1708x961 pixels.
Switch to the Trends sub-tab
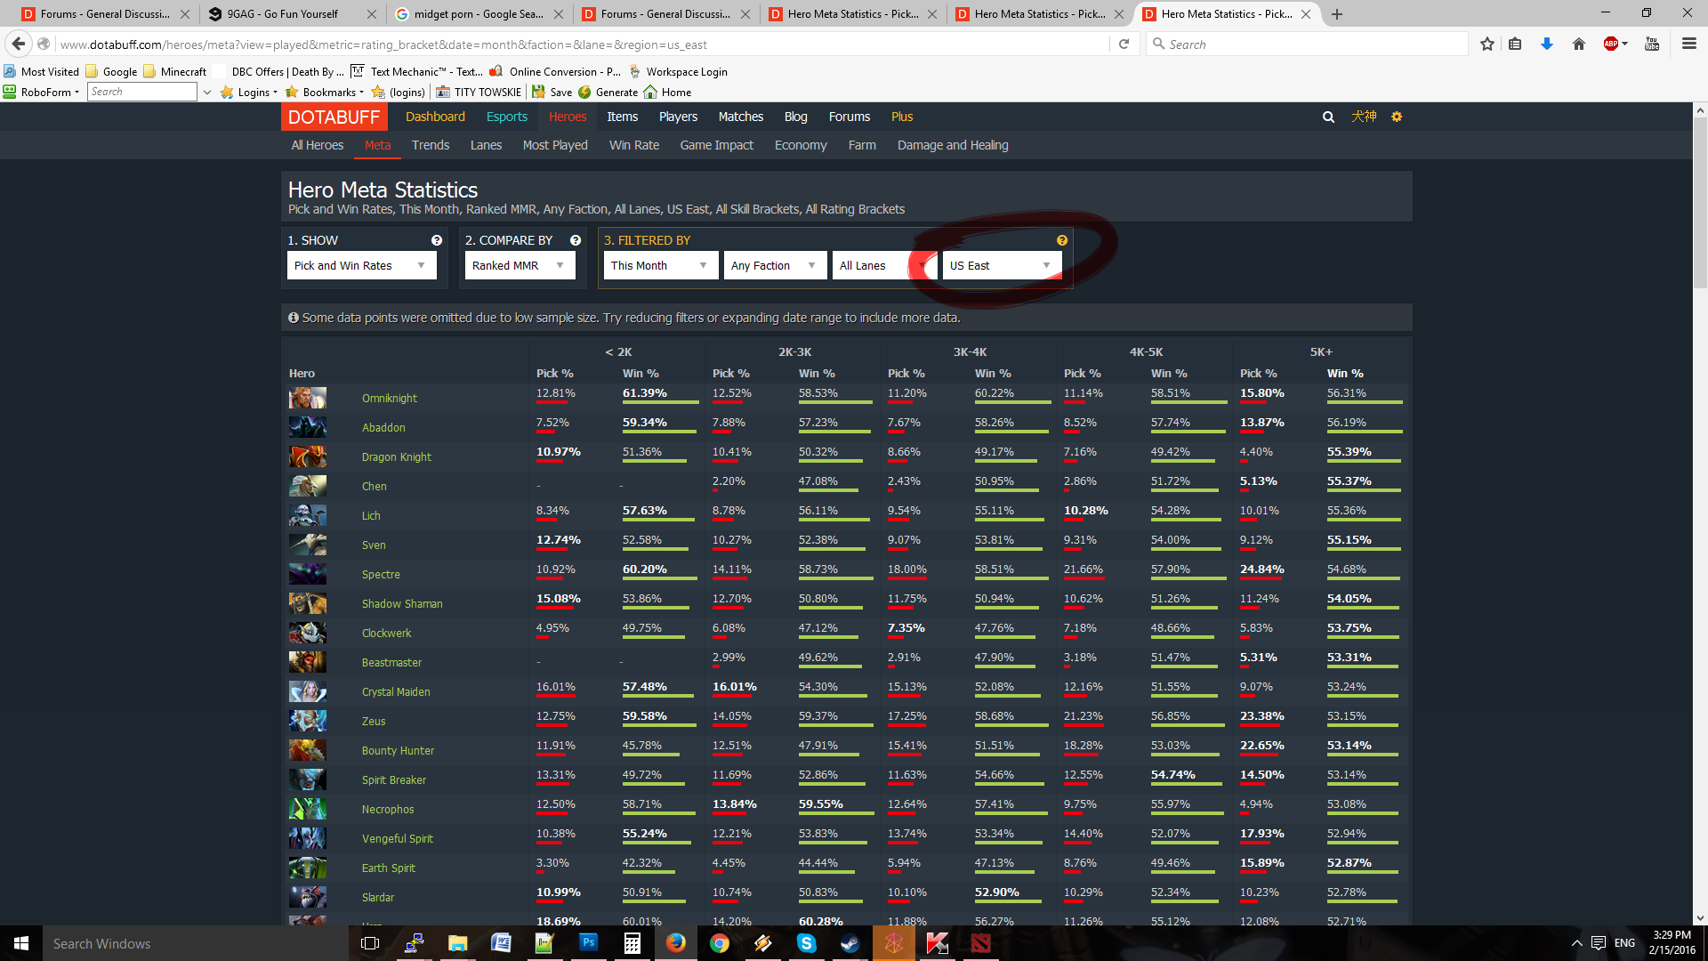click(431, 145)
